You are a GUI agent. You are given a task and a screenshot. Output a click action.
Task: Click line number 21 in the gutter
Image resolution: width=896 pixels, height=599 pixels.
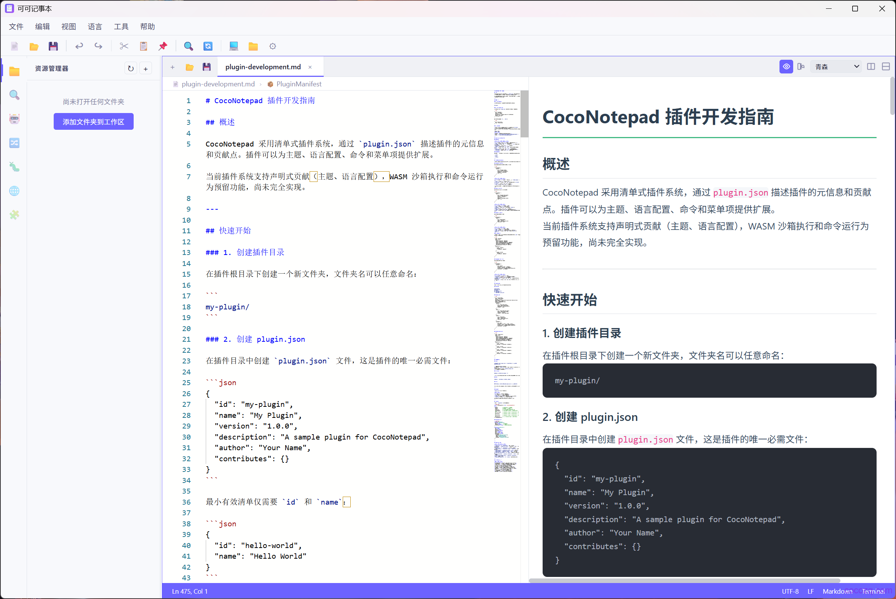(186, 339)
